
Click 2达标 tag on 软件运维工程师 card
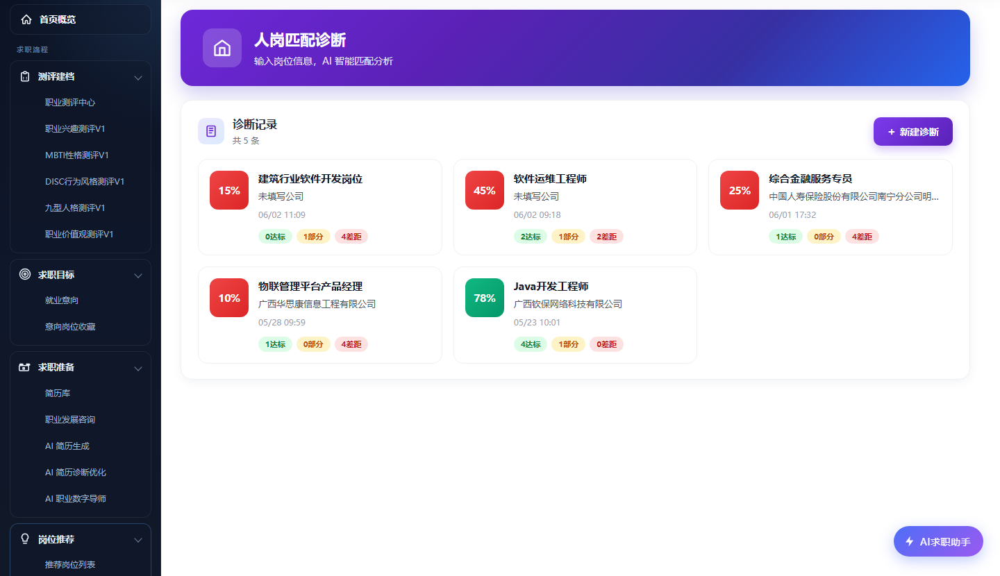click(x=531, y=237)
